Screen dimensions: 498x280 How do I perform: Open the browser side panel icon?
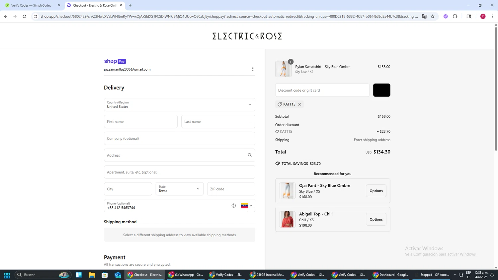[469, 16]
